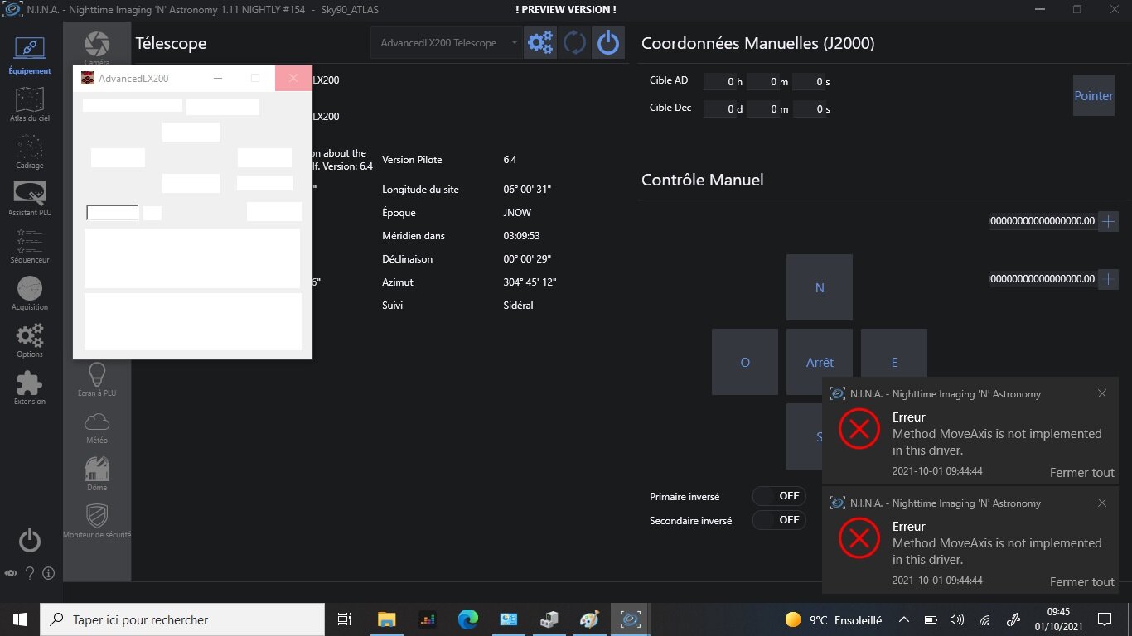Toggle the Primaire inversé switch

pyautogui.click(x=779, y=496)
